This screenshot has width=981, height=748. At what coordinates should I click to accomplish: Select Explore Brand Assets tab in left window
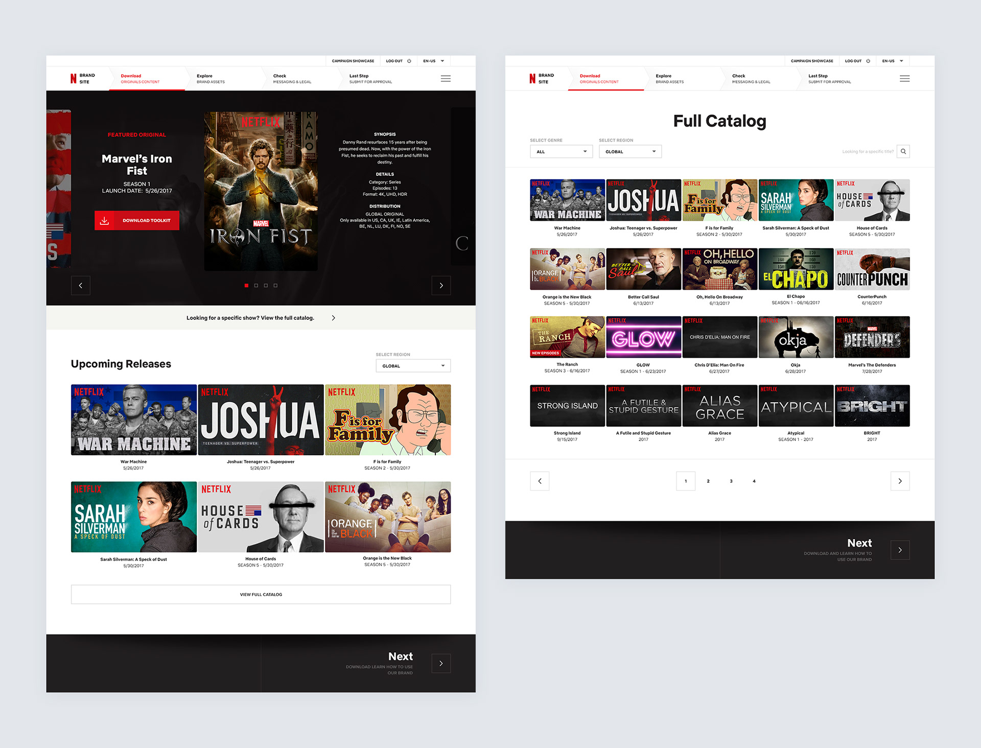point(223,78)
